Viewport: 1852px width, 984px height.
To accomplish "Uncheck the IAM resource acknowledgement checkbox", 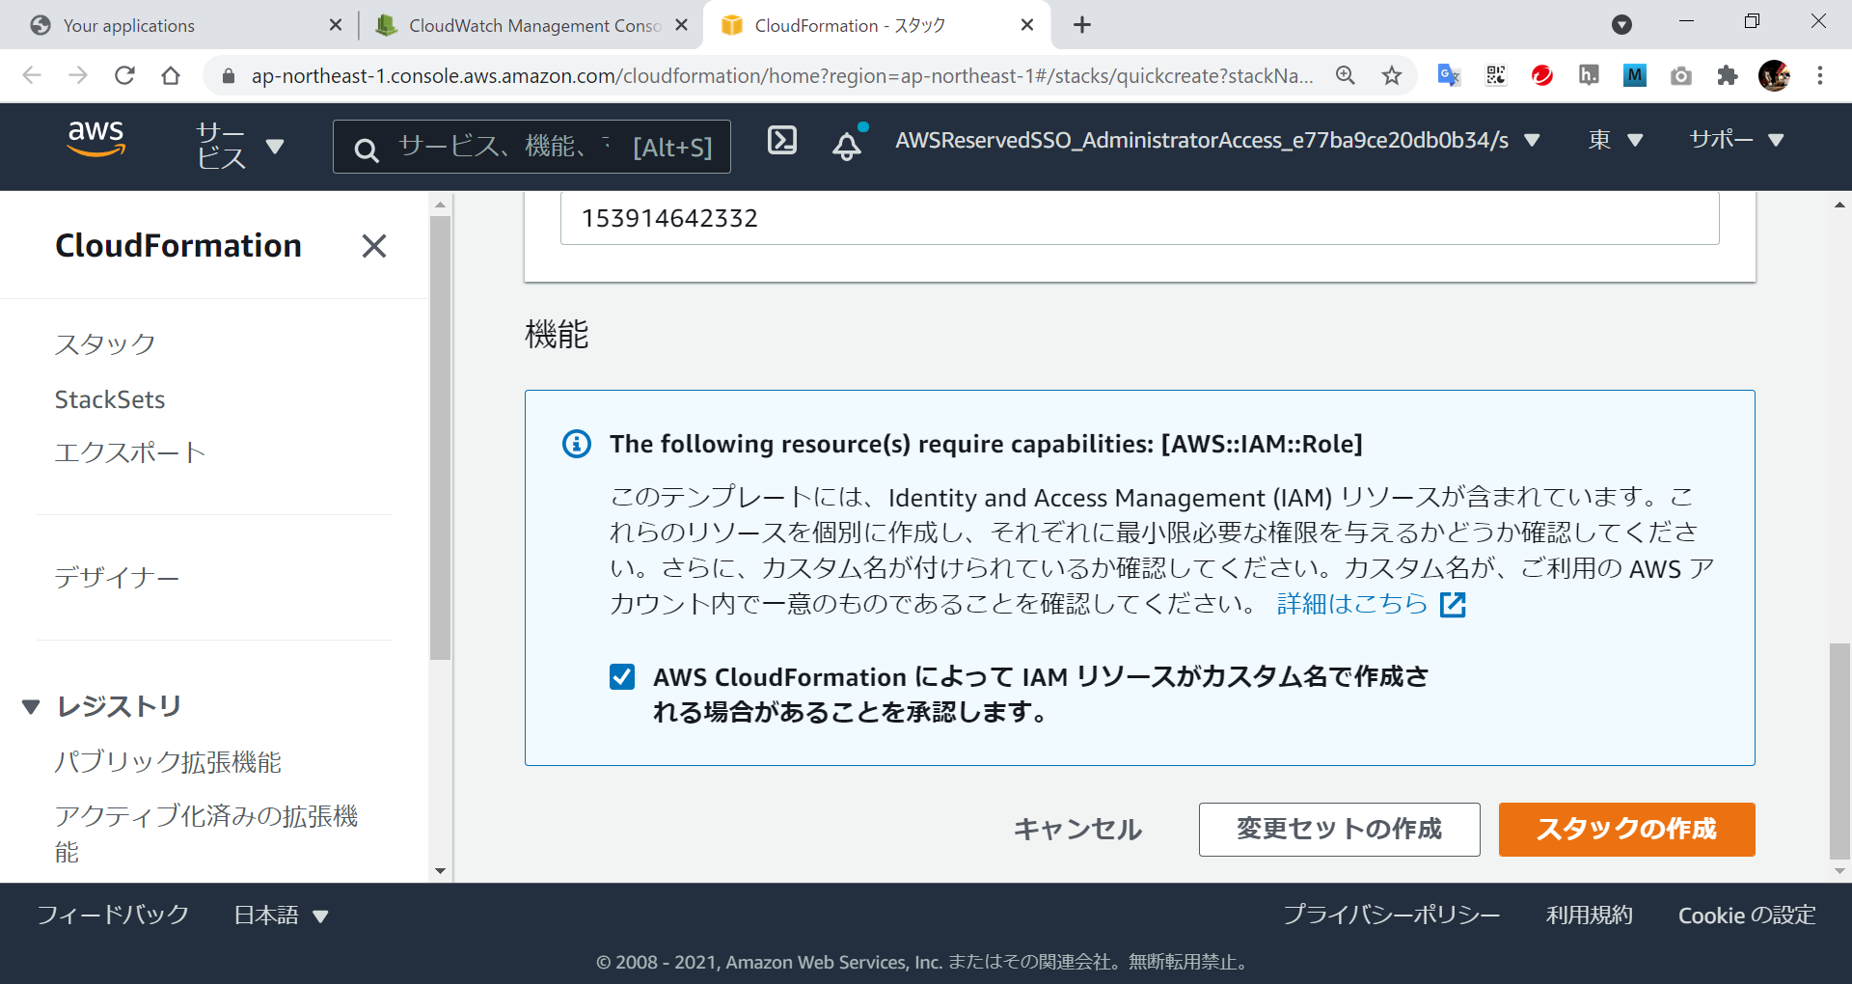I will tap(622, 677).
